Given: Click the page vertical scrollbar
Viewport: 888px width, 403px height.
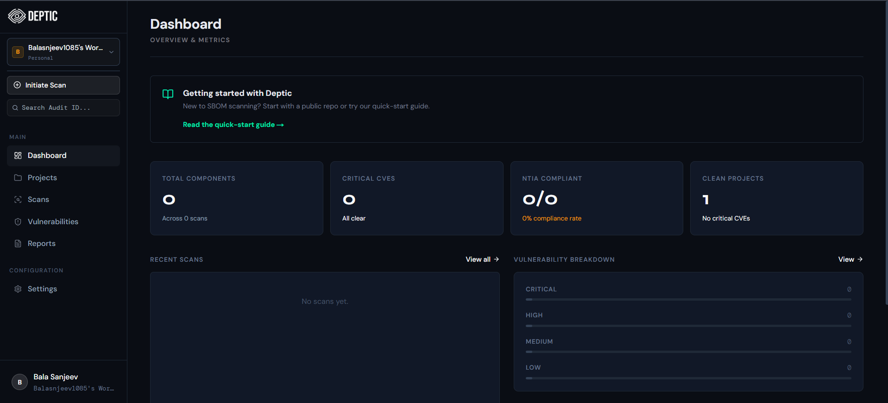Looking at the screenshot, I should click(886, 153).
